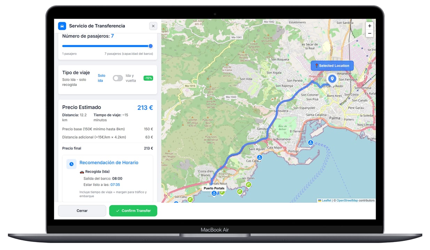The width and height of the screenshot is (430, 250).
Task: Zoom in using the map plus control
Action: 369,25
